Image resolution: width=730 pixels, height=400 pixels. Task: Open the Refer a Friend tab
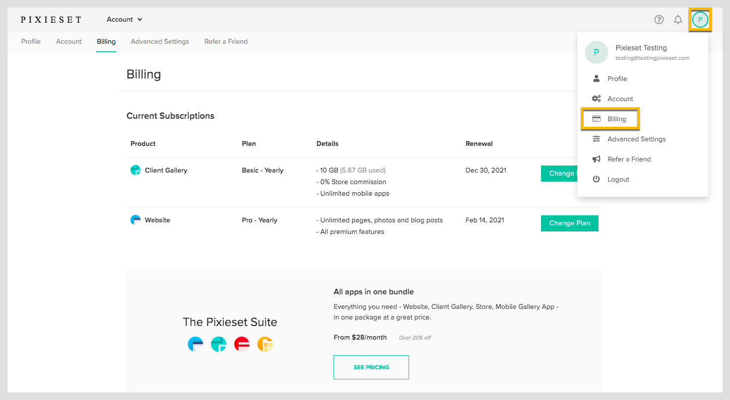pyautogui.click(x=226, y=42)
